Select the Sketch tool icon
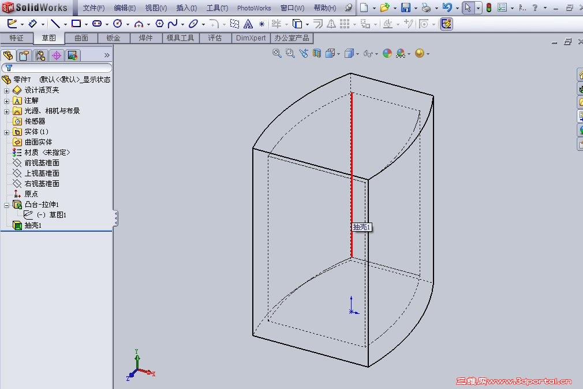 12,24
